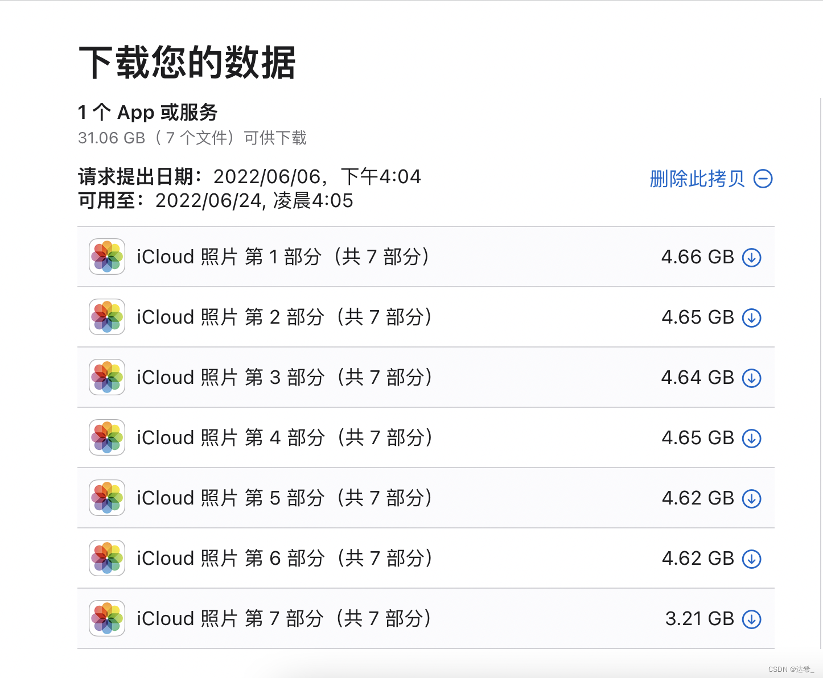Click the minus circle icon beside 删除此拷贝

tap(763, 179)
